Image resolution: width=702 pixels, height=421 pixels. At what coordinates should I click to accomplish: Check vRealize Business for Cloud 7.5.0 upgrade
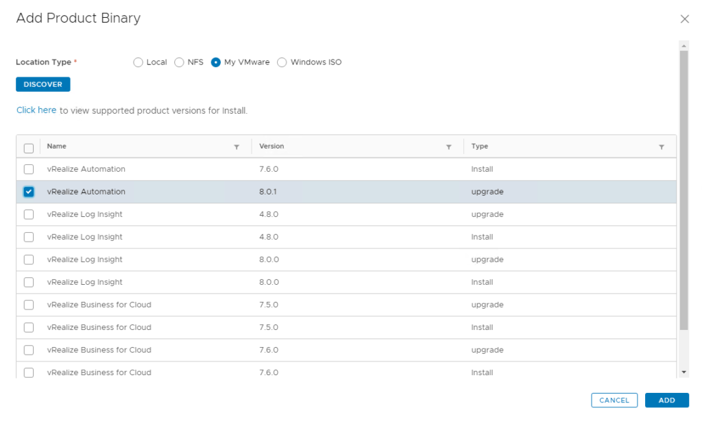point(29,305)
